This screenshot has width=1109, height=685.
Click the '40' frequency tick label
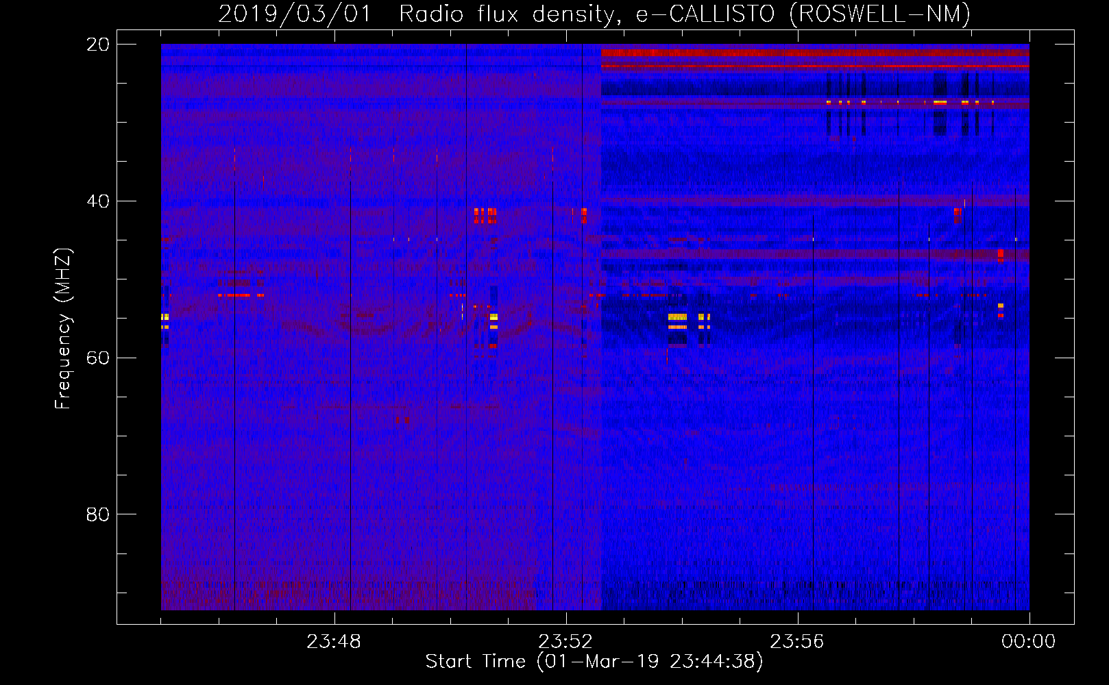[98, 201]
